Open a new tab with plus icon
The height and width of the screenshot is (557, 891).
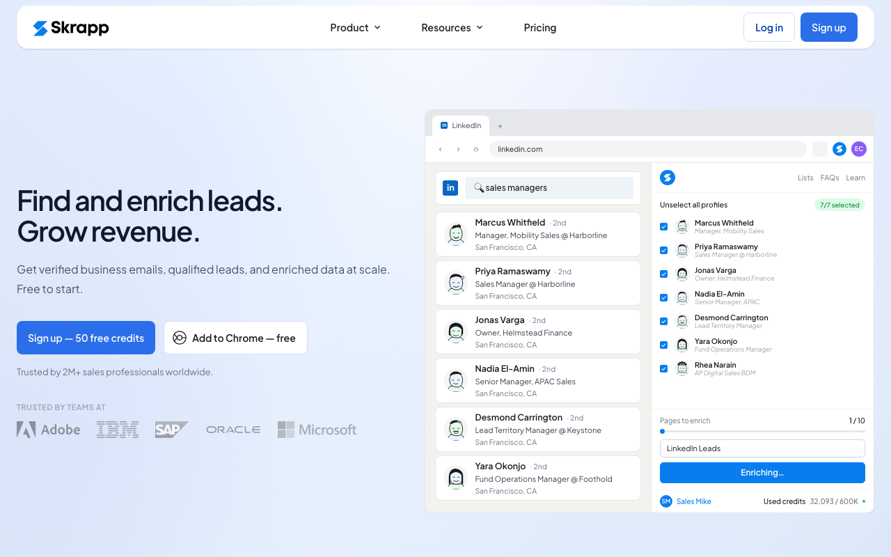[500, 126]
